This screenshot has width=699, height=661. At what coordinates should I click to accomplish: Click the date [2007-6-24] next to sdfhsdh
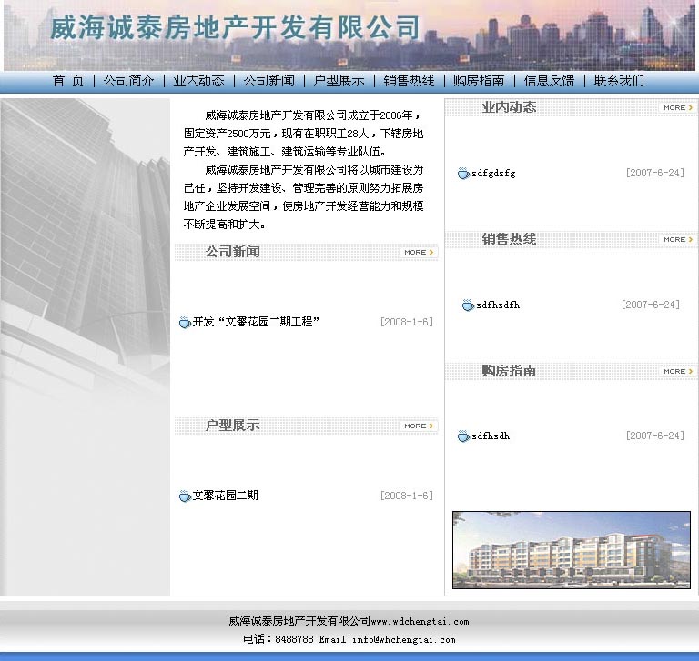pyautogui.click(x=655, y=436)
